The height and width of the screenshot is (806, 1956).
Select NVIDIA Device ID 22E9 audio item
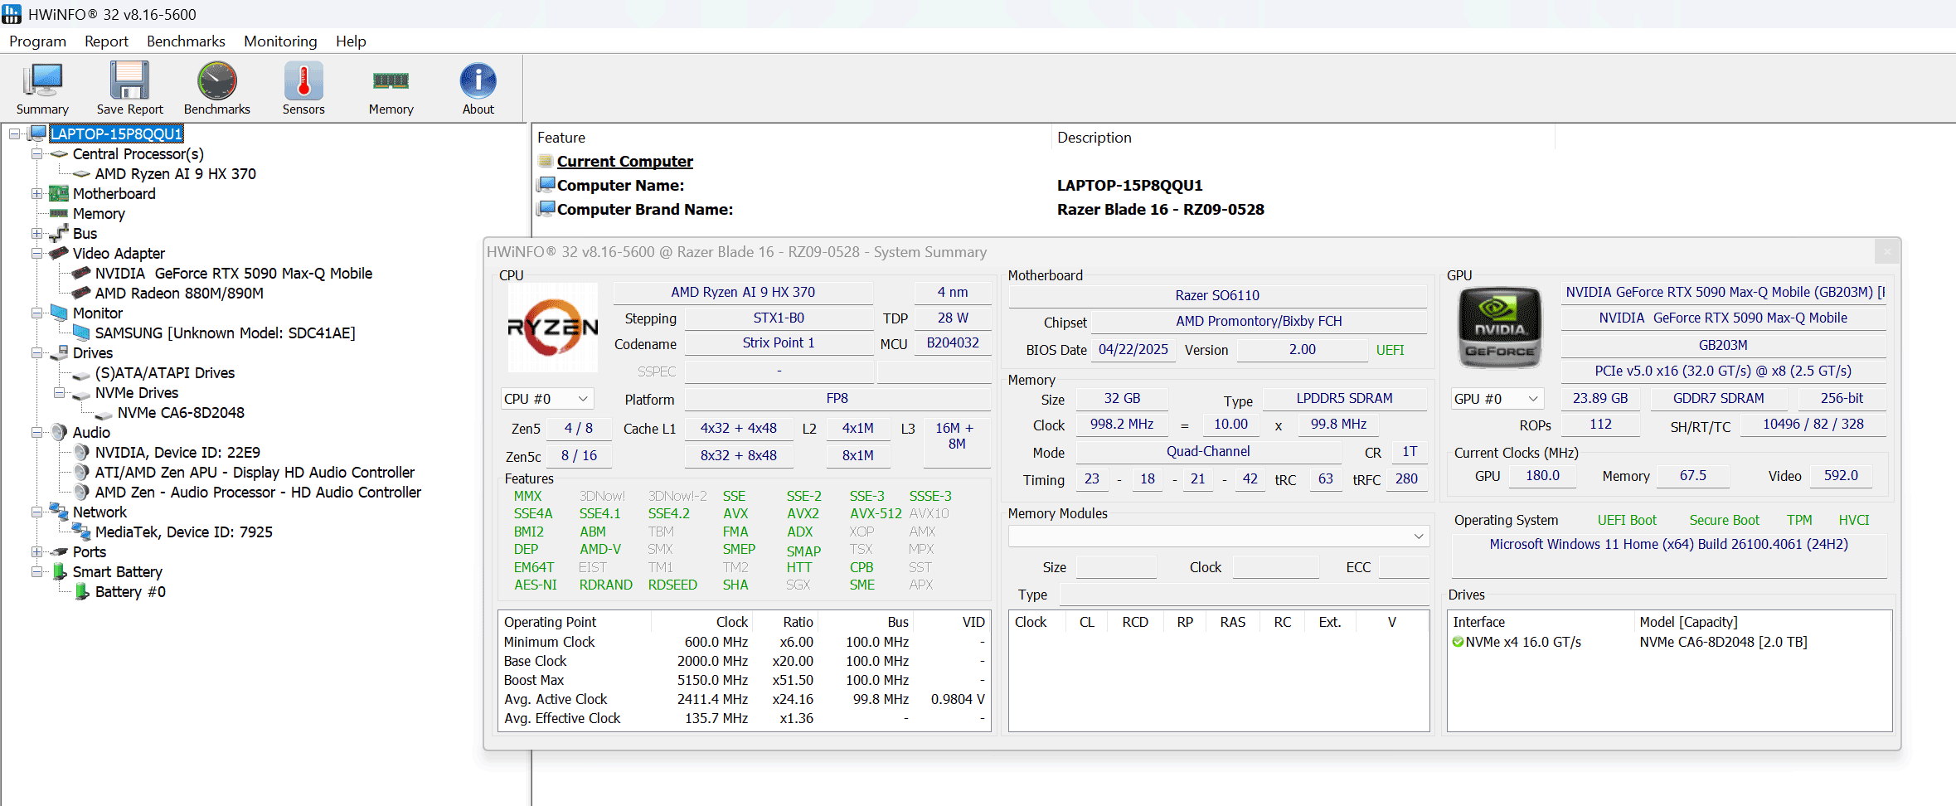[177, 452]
